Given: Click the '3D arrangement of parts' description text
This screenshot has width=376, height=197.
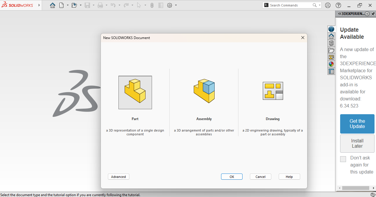Looking at the screenshot, I should click(204, 132).
